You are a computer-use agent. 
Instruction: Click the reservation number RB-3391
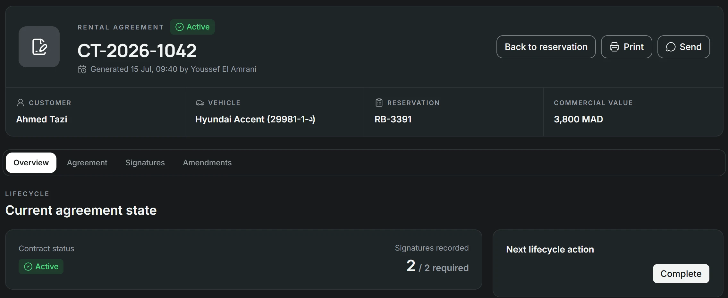click(393, 119)
